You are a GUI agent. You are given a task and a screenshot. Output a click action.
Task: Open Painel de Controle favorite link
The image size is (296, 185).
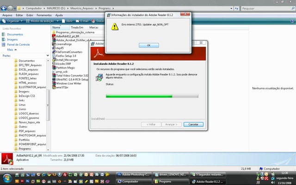coord(18,44)
